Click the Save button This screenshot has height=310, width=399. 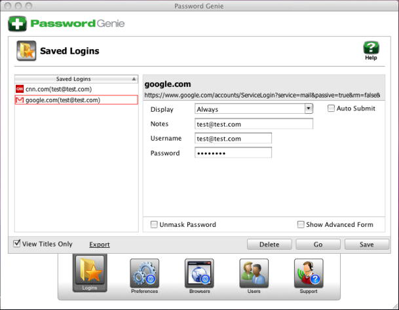pos(367,245)
